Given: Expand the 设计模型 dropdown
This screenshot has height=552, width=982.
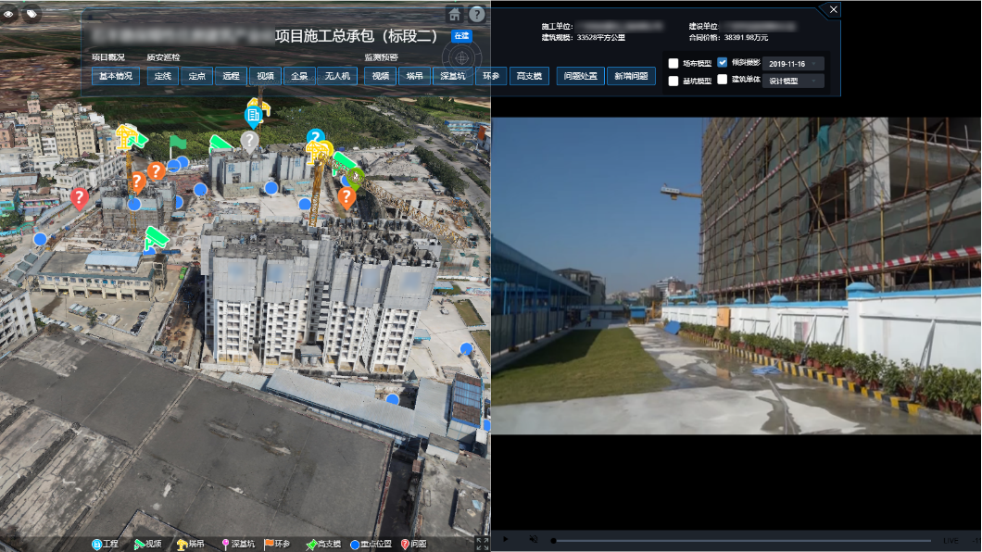Looking at the screenshot, I should pos(792,81).
